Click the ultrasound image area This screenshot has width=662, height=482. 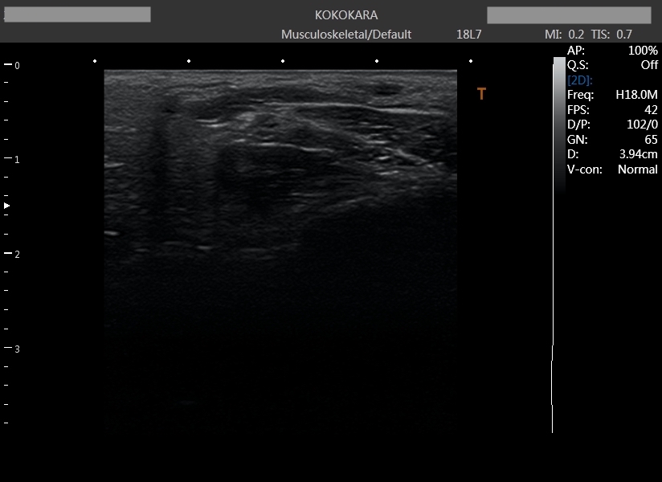coord(280,251)
